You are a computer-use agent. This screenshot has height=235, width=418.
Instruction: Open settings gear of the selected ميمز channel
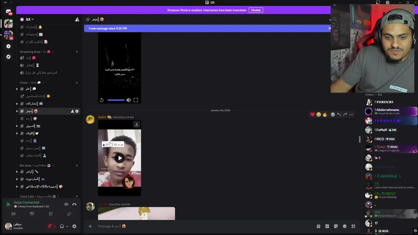77,111
